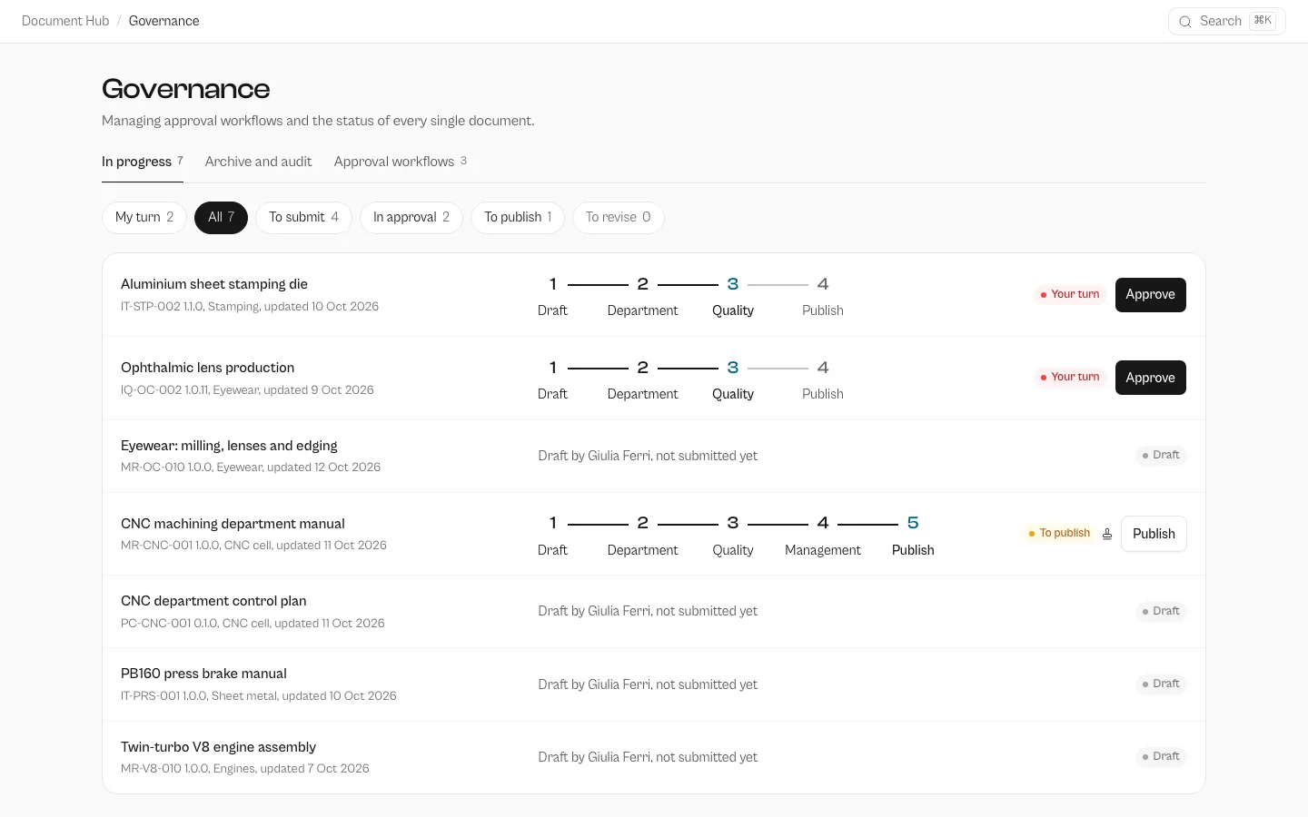Click the Governance breadcrumb item
Viewport: 1308px width, 817px height.
pos(163,21)
